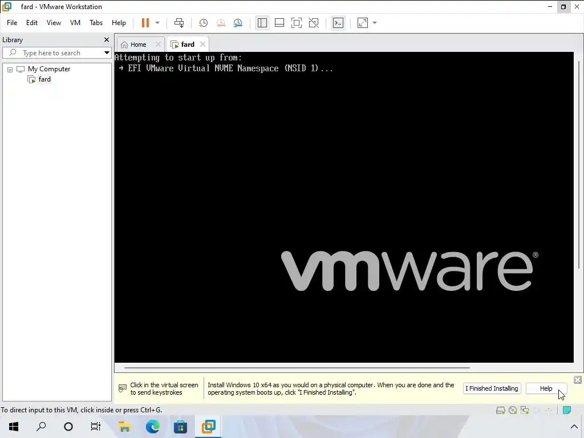The image size is (584, 438).
Task: Enter full screen mode
Action: tap(297, 23)
